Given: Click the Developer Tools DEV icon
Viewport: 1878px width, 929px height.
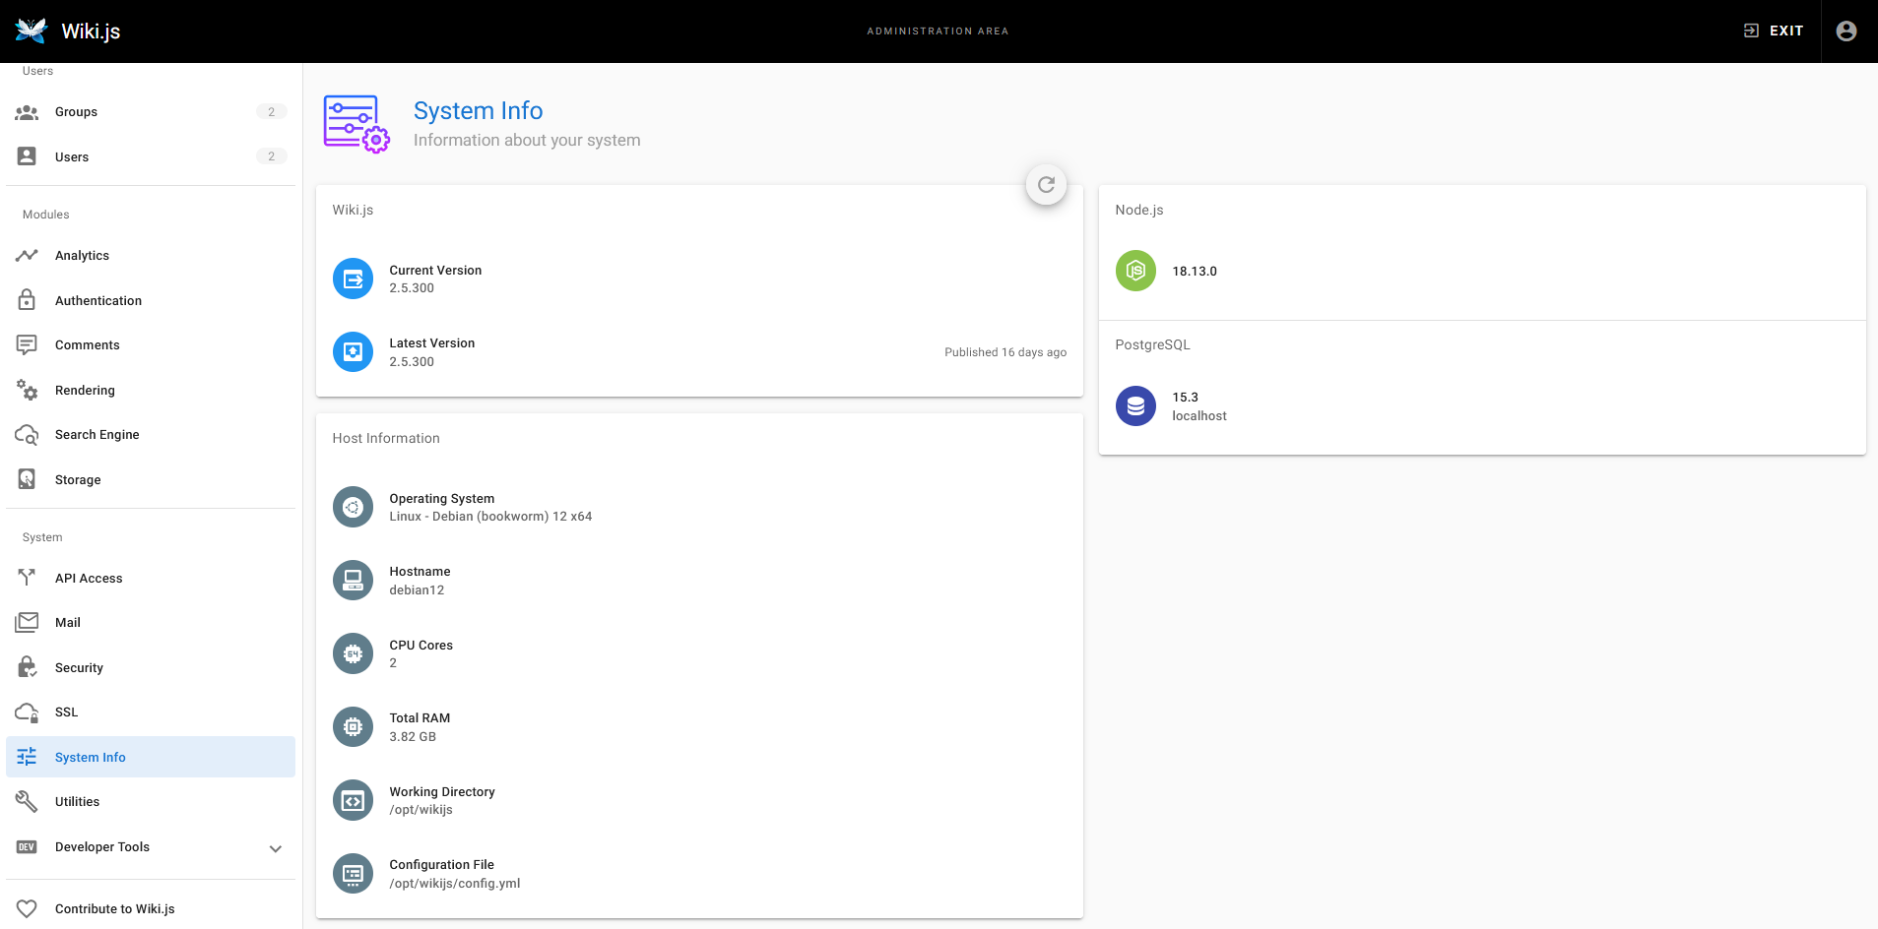Looking at the screenshot, I should [x=27, y=846].
